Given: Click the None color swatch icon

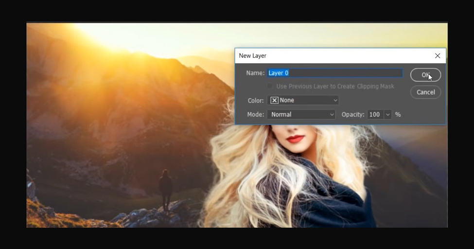Looking at the screenshot, I should 274,100.
